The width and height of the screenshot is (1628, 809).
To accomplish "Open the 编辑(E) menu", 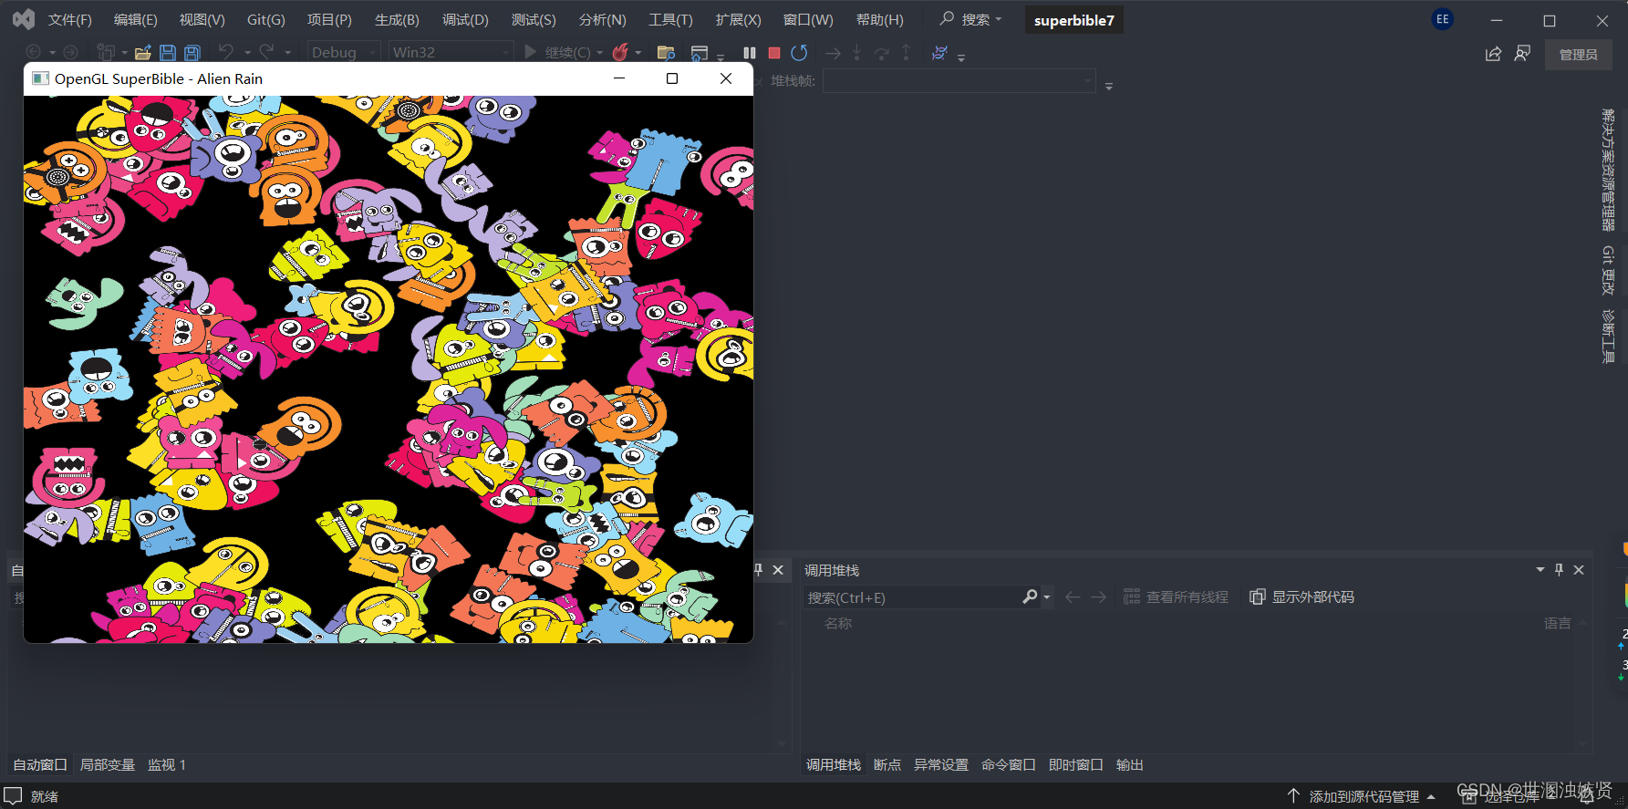I will pos(136,19).
